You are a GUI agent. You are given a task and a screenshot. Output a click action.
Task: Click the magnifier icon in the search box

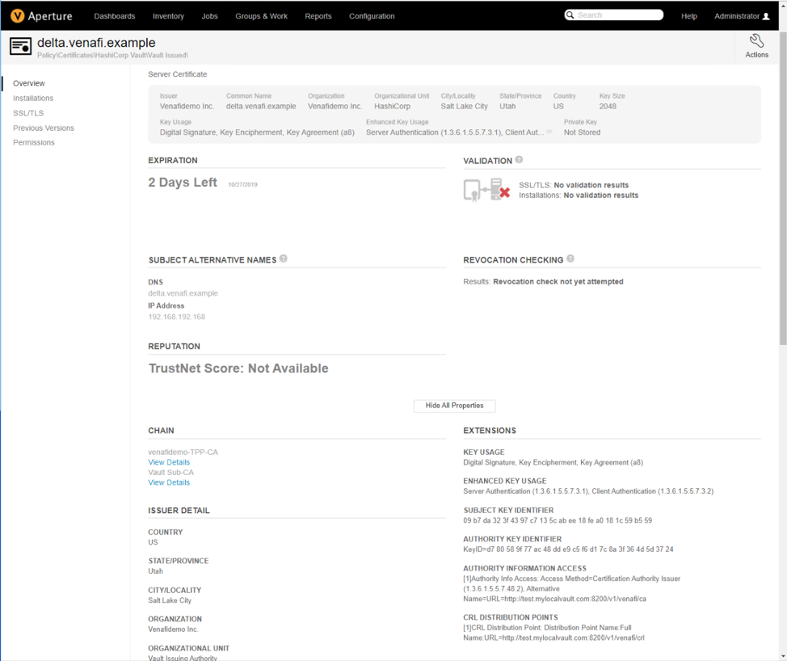(x=570, y=15)
